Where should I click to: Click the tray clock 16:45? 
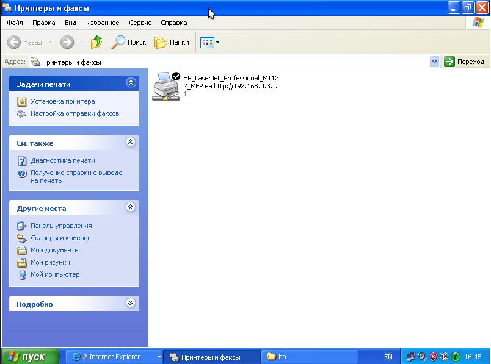click(473, 357)
